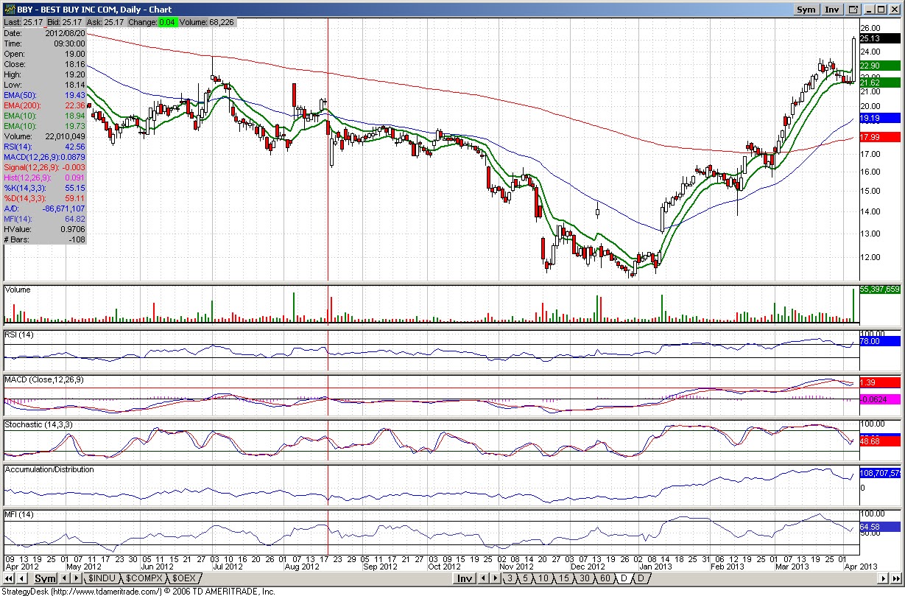Click the EMA(50): 19.43 data row
The width and height of the screenshot is (905, 596).
(45, 95)
